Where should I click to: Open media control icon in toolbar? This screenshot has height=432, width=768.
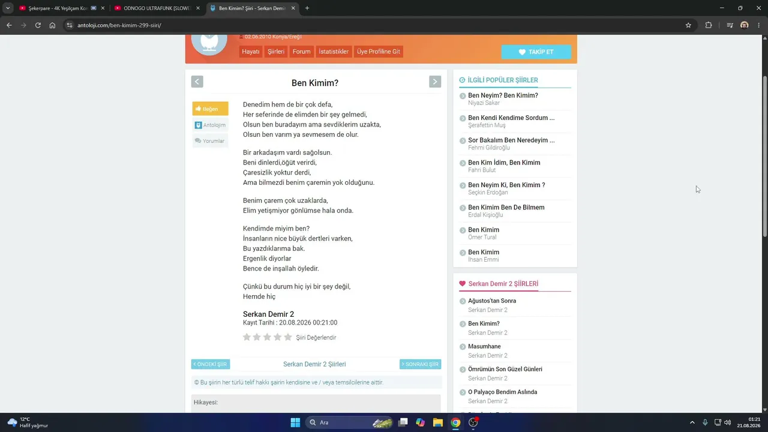click(x=730, y=25)
